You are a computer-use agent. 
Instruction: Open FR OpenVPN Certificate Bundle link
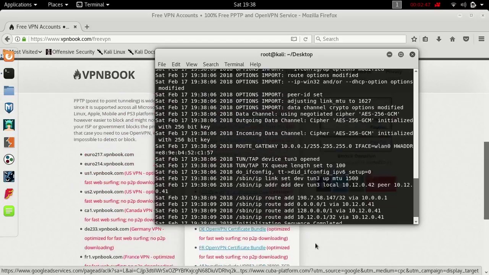[x=232, y=247]
